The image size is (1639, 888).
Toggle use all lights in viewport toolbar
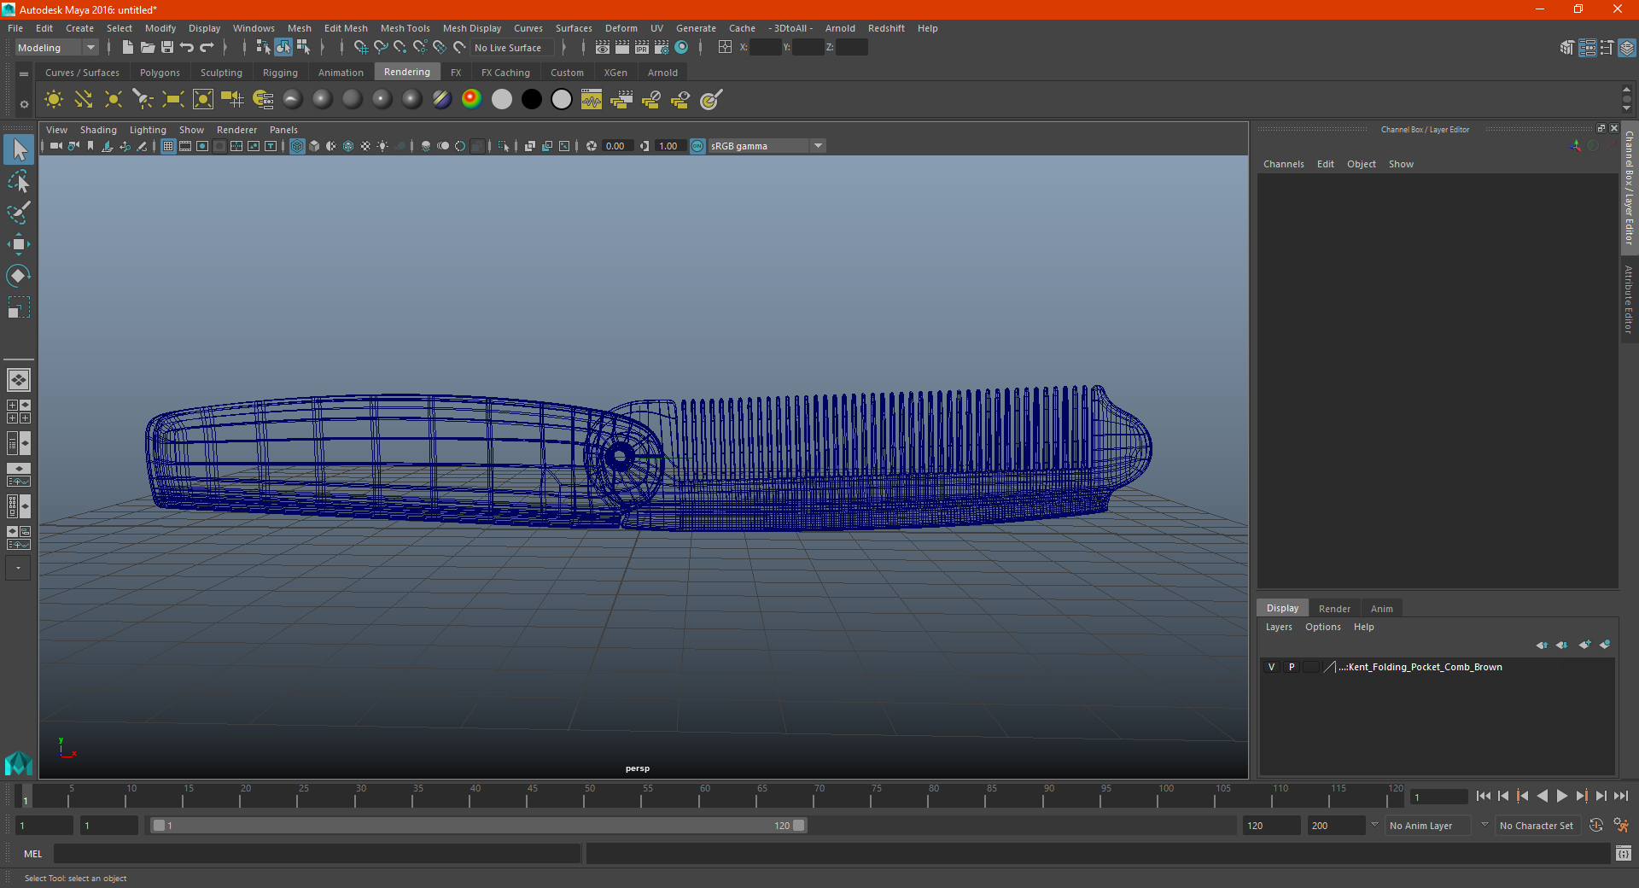pyautogui.click(x=382, y=146)
